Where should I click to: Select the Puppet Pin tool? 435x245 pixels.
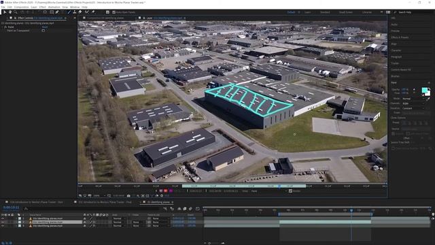coord(93,12)
